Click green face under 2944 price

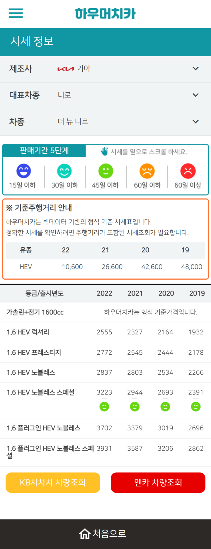pyautogui.click(x=135, y=406)
